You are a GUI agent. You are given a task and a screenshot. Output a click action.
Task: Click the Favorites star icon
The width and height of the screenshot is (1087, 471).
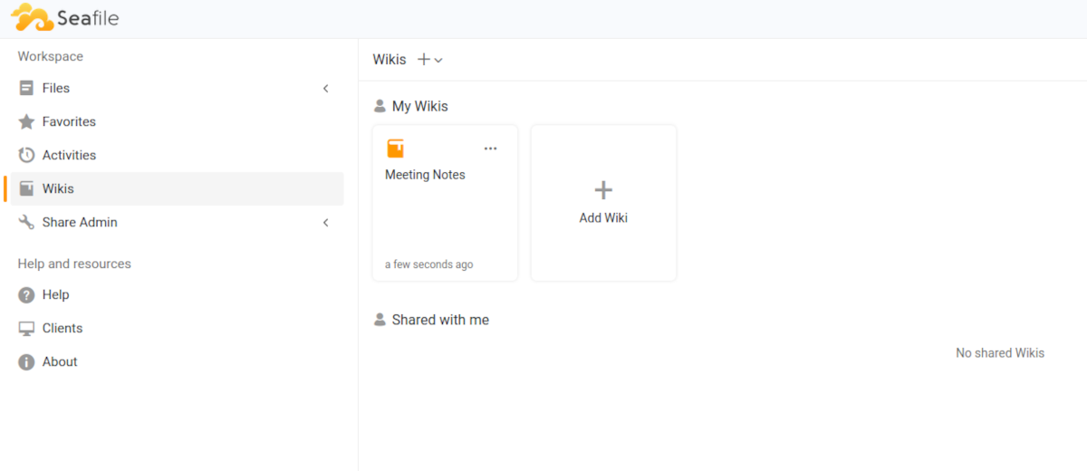point(26,121)
